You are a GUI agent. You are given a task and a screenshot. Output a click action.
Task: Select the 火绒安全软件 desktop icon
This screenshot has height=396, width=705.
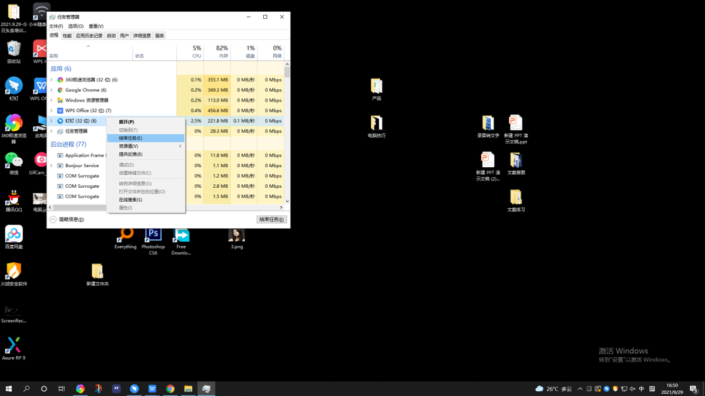tap(14, 274)
